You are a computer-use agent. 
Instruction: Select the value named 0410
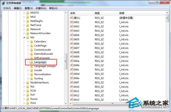point(76,87)
